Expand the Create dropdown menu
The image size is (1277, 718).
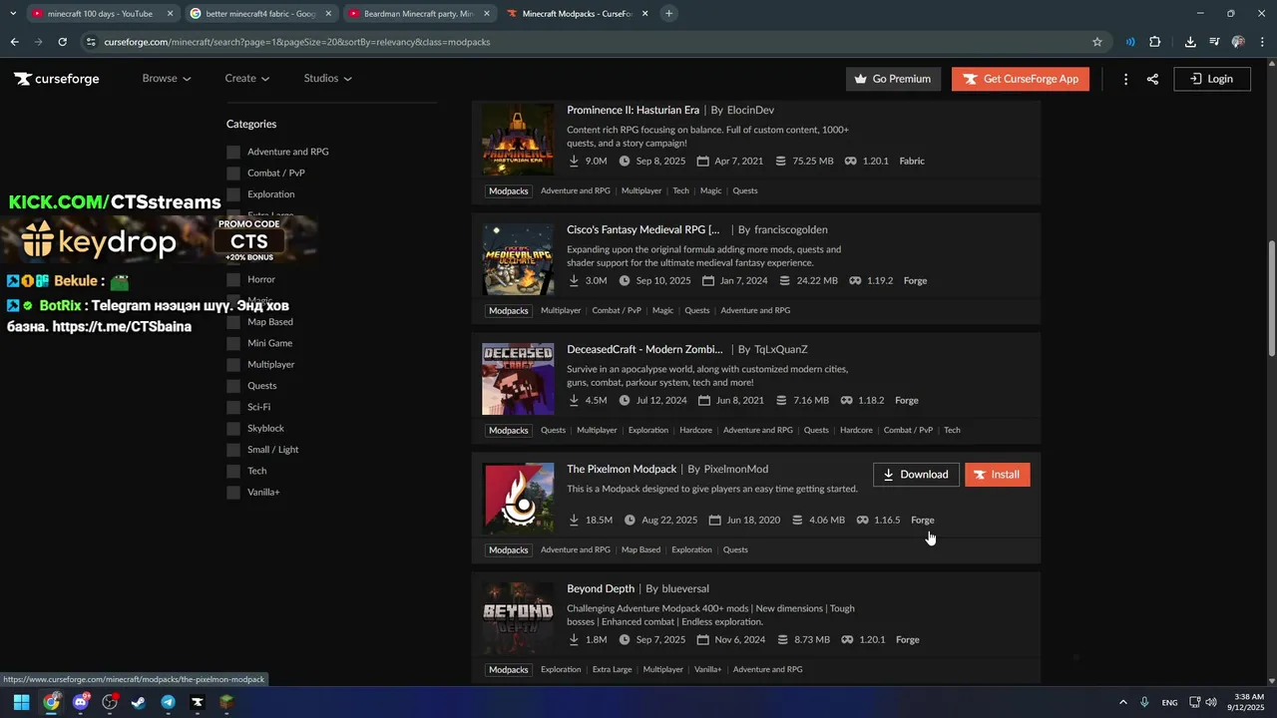point(247,79)
